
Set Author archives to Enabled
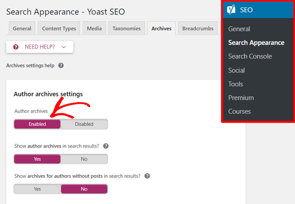pyautogui.click(x=37, y=124)
